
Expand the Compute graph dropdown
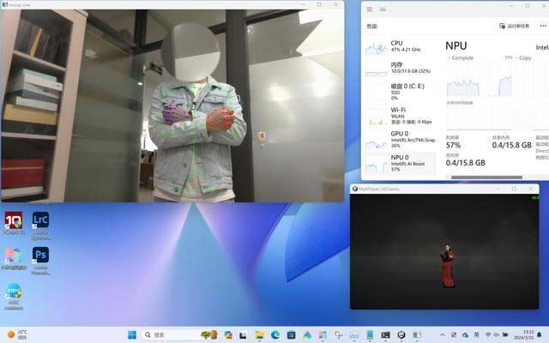pyautogui.click(x=449, y=58)
